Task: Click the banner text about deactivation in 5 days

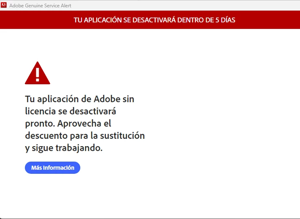Action: (154, 20)
